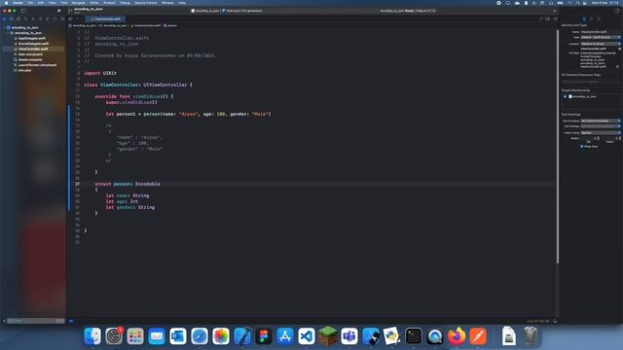
Task: Open AppDelegate.swift in navigator
Action: click(x=32, y=39)
